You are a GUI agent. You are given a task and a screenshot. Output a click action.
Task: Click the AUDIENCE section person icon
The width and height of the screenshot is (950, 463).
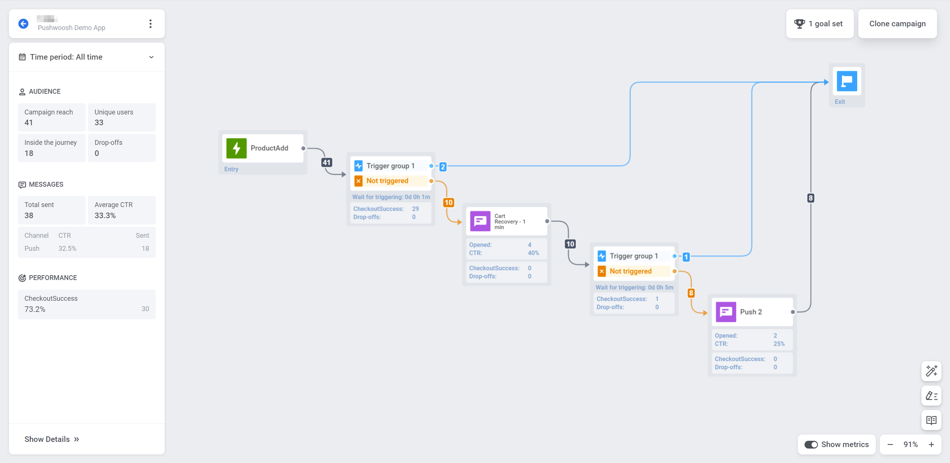coord(22,92)
